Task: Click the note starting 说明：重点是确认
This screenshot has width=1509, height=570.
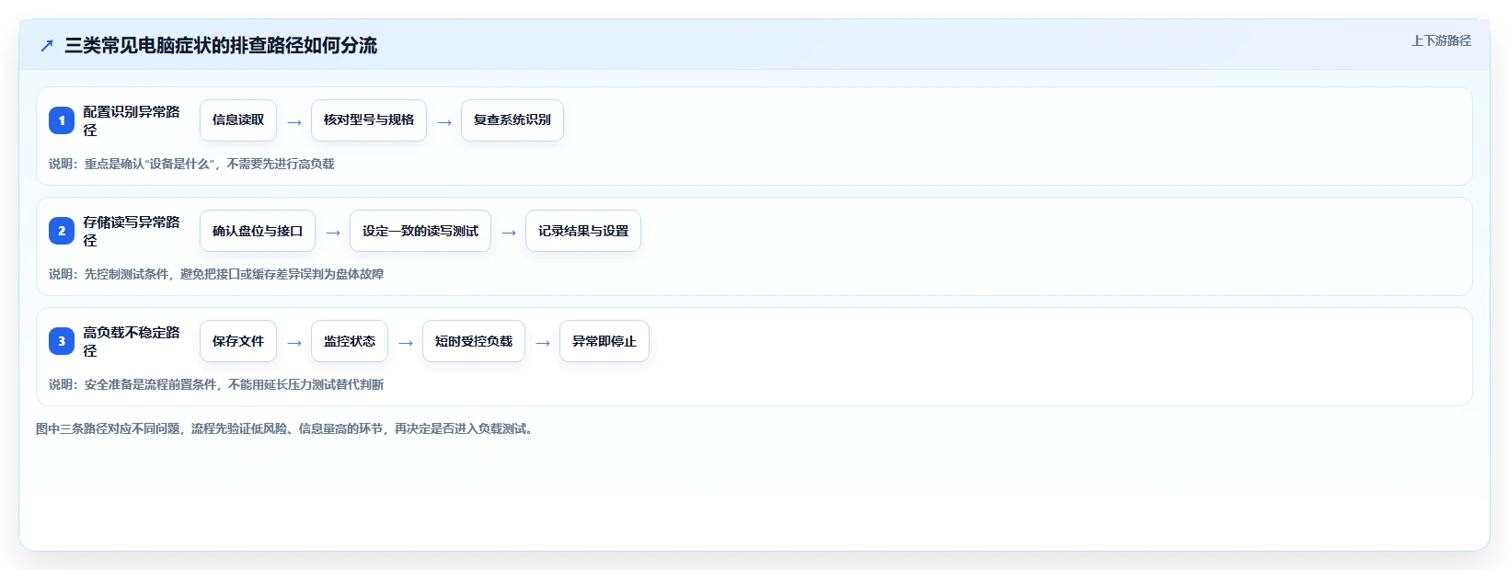Action: click(191, 164)
